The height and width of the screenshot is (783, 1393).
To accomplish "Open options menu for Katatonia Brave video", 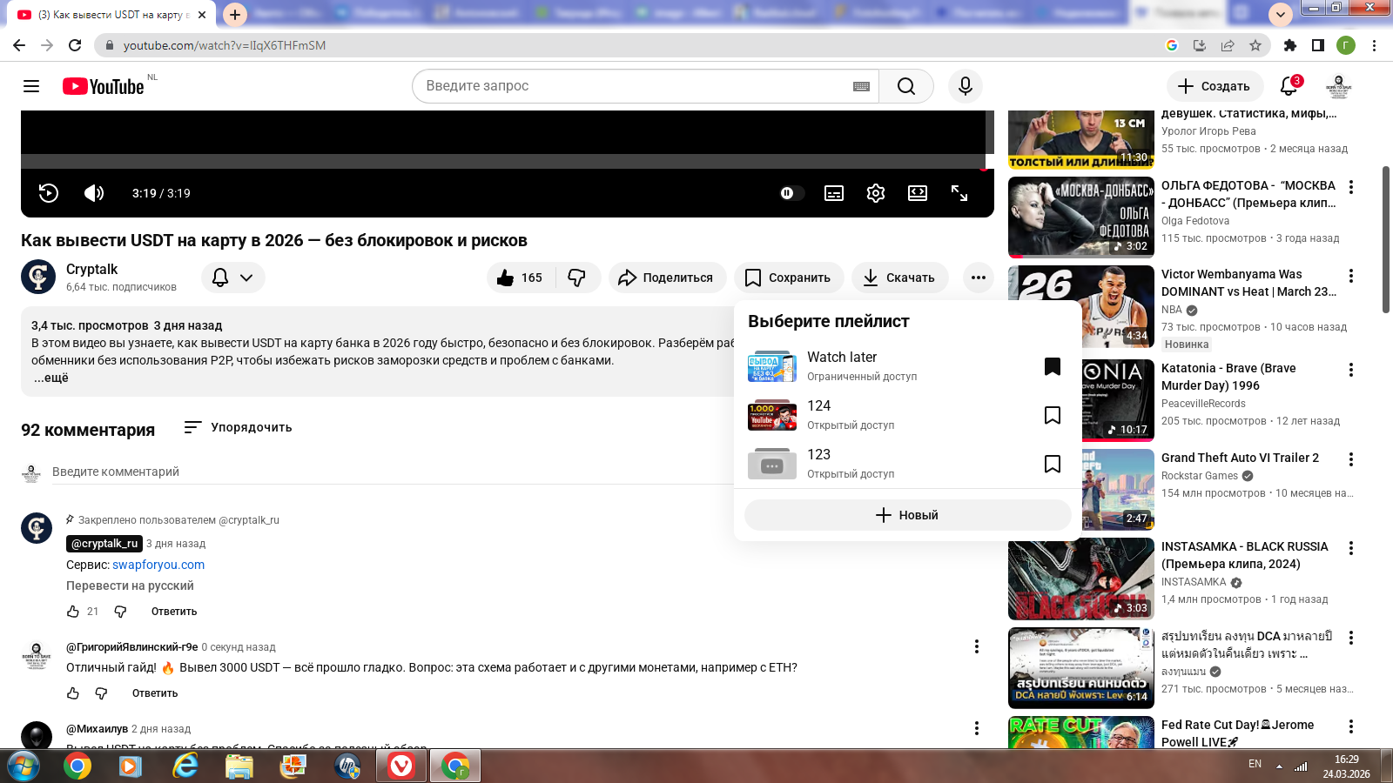I will (x=1351, y=370).
